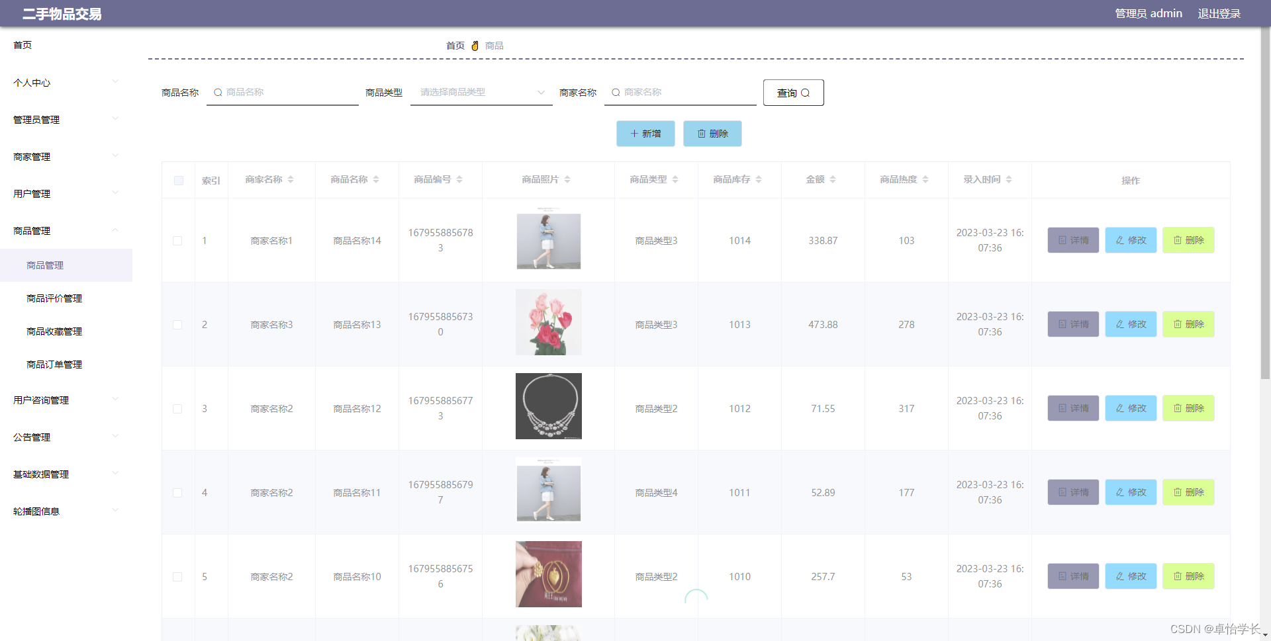
Task: Open the roses photo thumbnail of 商品名称13
Action: click(549, 322)
